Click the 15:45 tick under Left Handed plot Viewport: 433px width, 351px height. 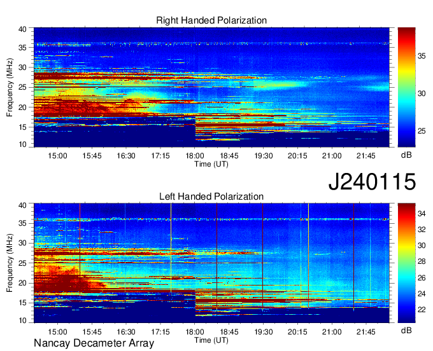click(92, 332)
